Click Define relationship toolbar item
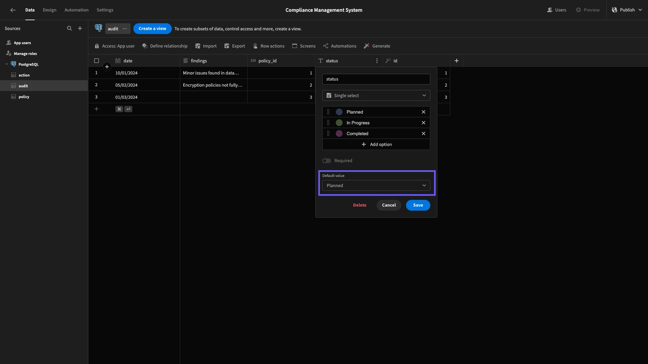The height and width of the screenshot is (364, 648). coord(165,46)
